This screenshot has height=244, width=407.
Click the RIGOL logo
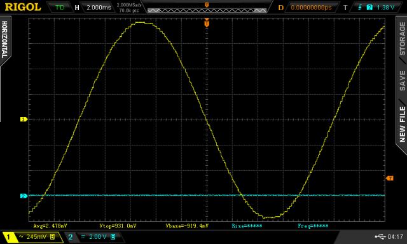(23, 7)
